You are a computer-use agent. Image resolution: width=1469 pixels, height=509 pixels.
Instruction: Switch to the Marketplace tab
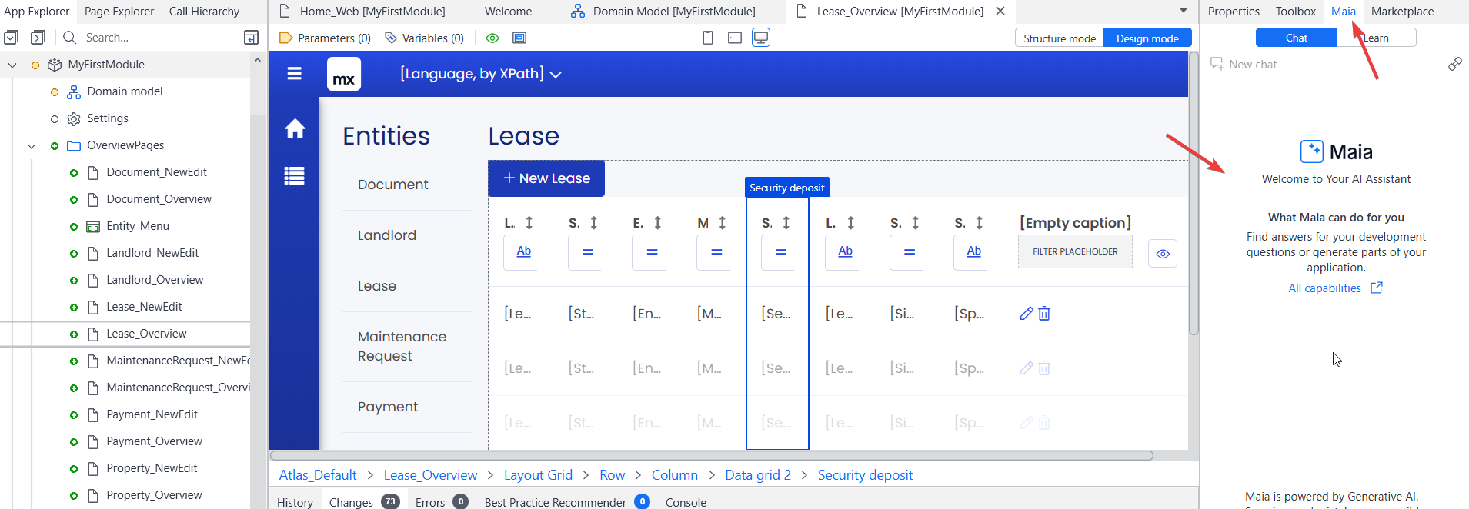[x=1402, y=12]
